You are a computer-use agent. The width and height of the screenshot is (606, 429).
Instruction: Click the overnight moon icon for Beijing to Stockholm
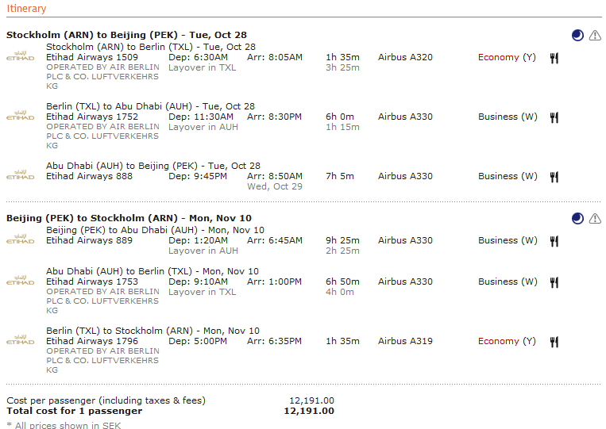point(577,218)
